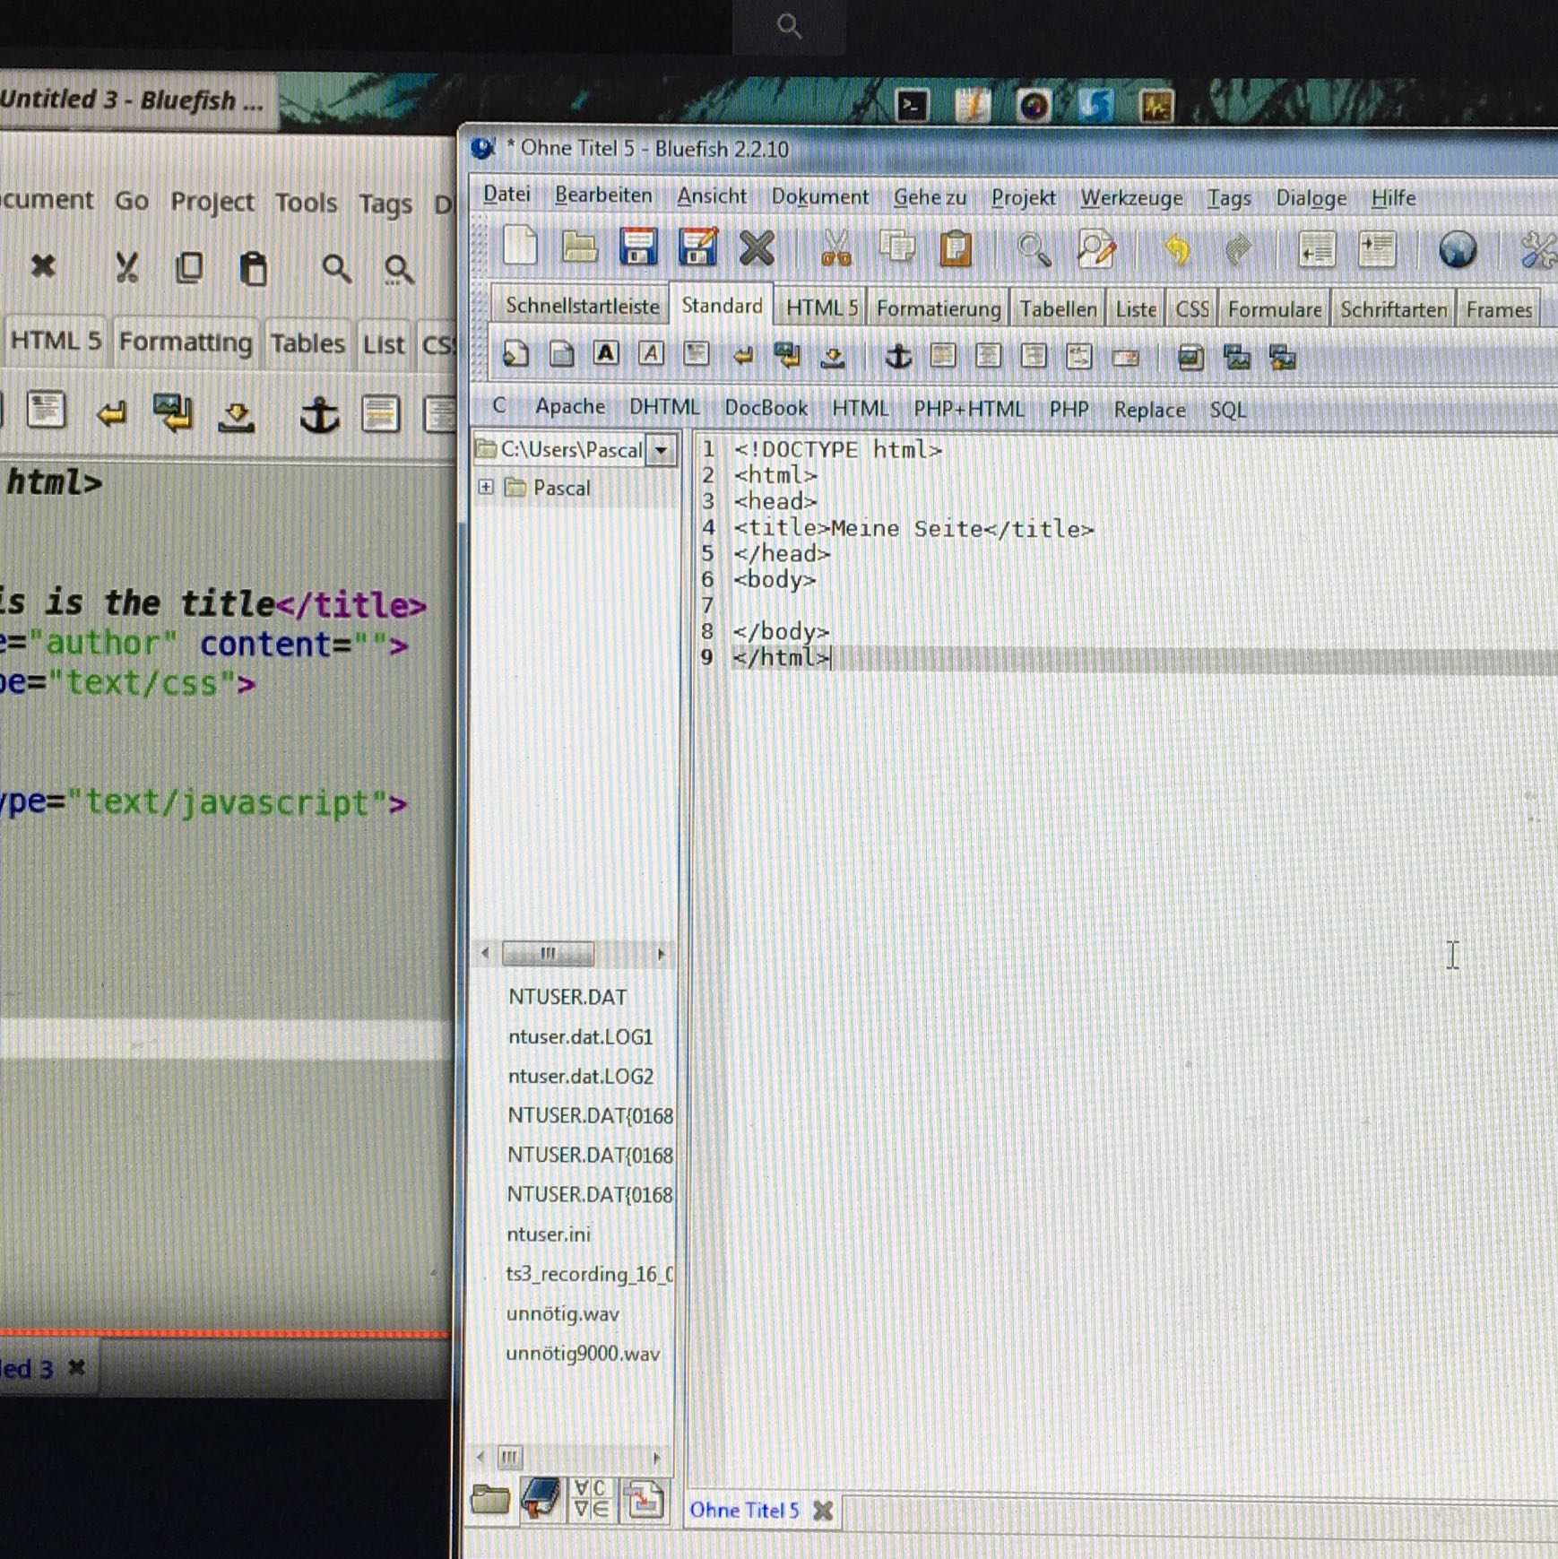Expand the Pascal folder tree node
The width and height of the screenshot is (1558, 1559).
pos(486,487)
